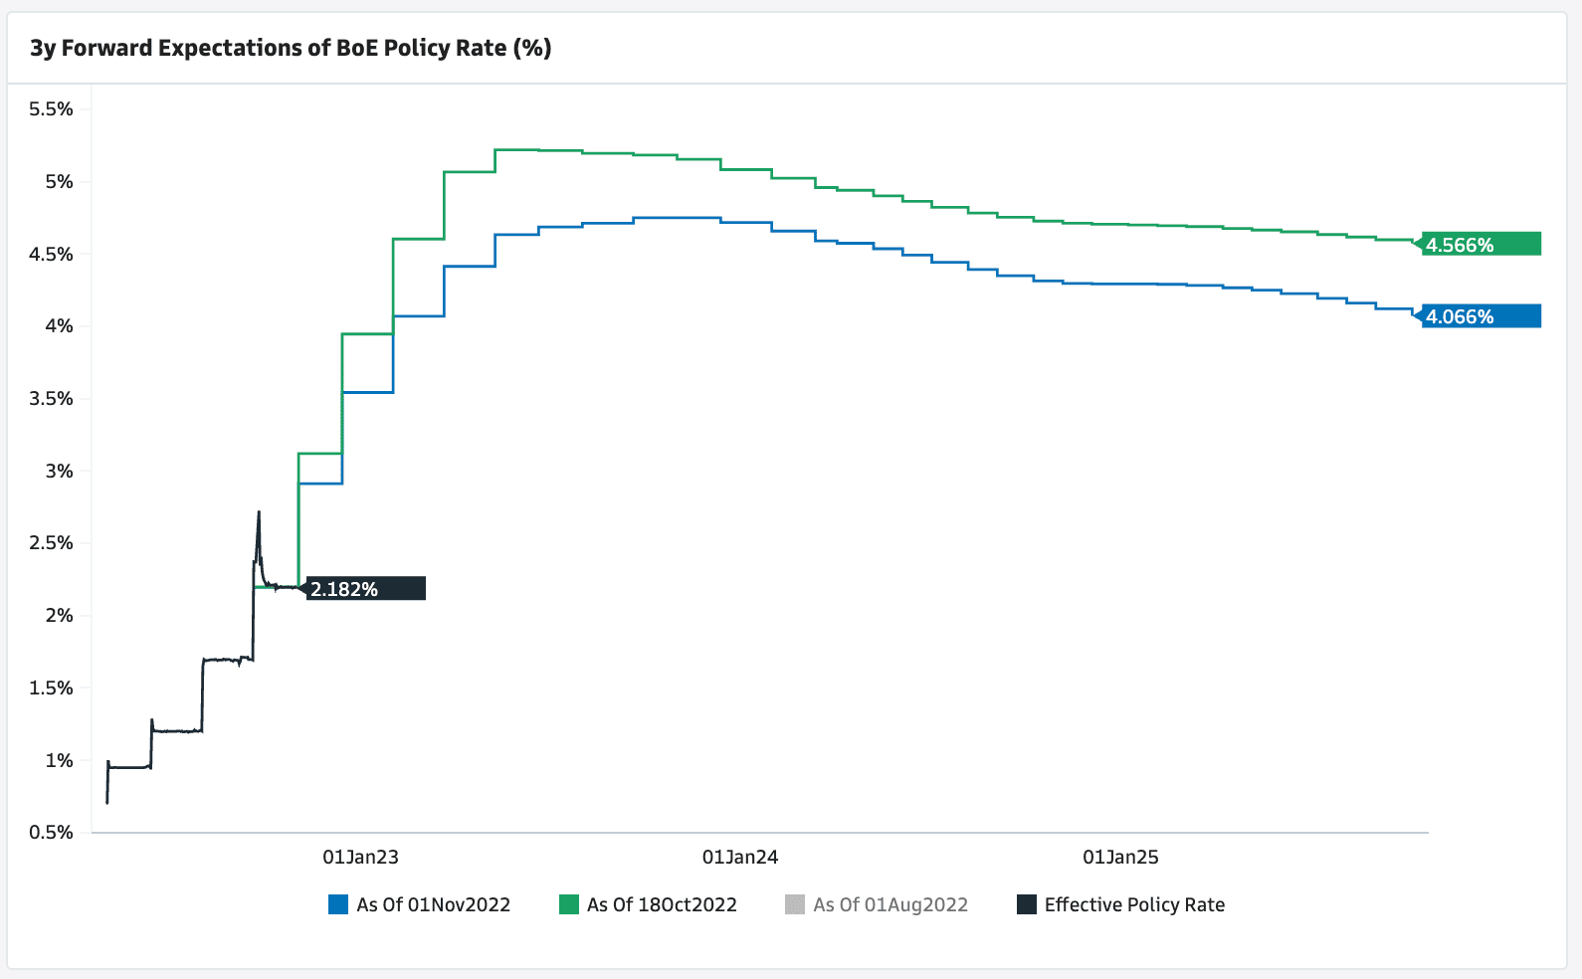
Task: Click the chart title about BoE Policy Rate
Action: tap(291, 48)
